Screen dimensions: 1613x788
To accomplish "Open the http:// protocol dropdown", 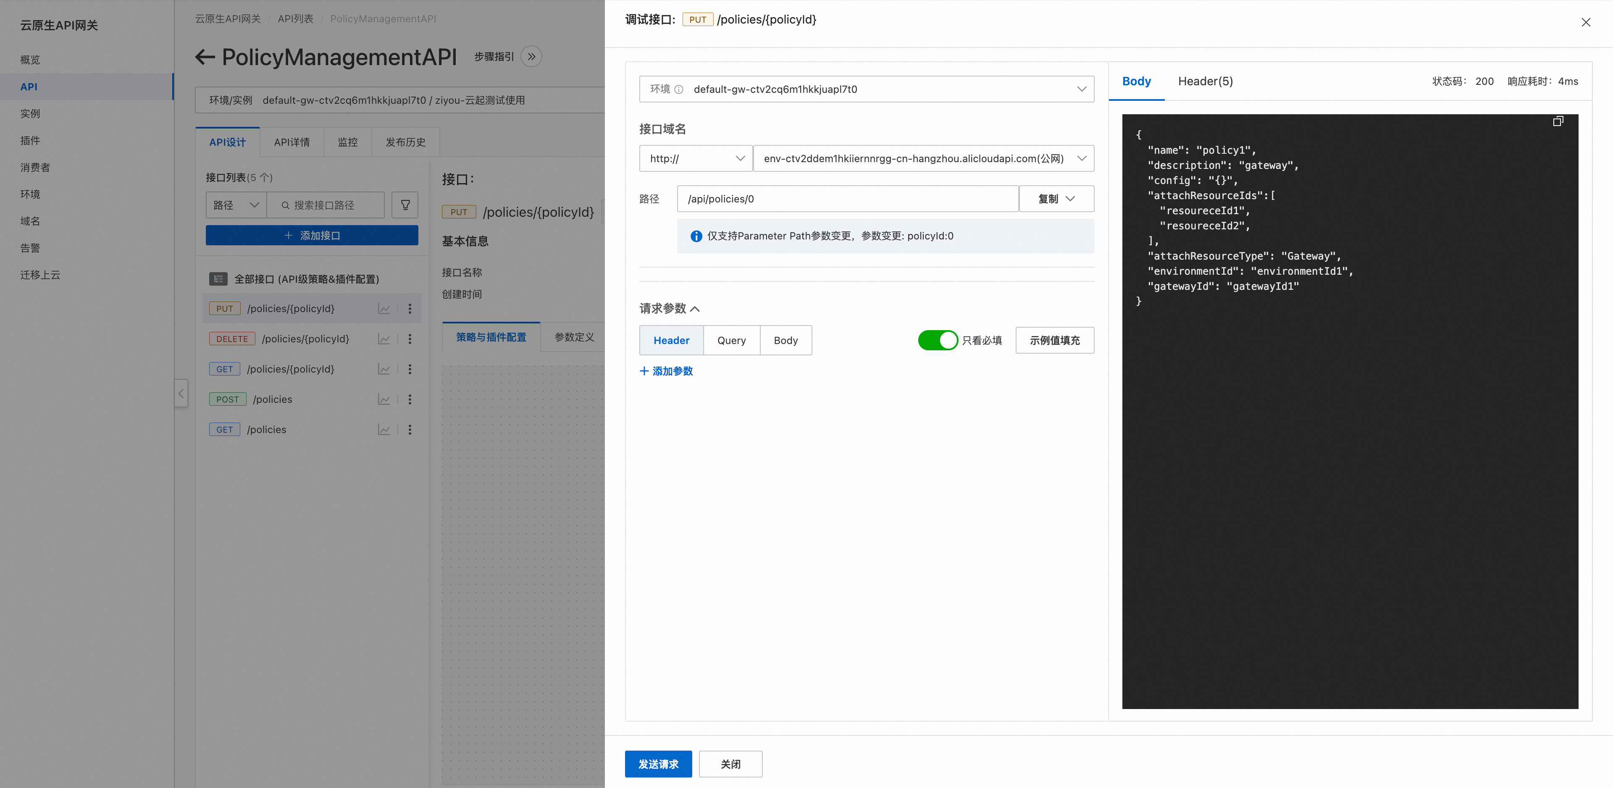I will pos(696,158).
